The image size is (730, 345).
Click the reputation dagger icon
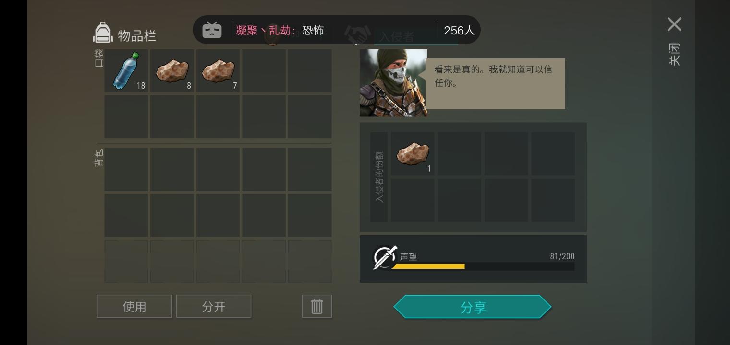(385, 258)
